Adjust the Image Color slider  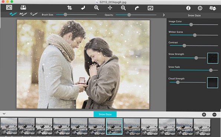(x=194, y=25)
